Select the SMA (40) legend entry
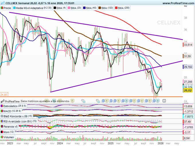Image resolution: width=195 pixels, height=146 pixels. pos(91,8)
